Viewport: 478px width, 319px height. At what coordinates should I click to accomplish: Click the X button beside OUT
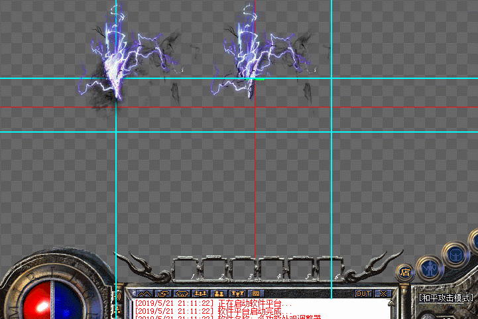click(383, 294)
